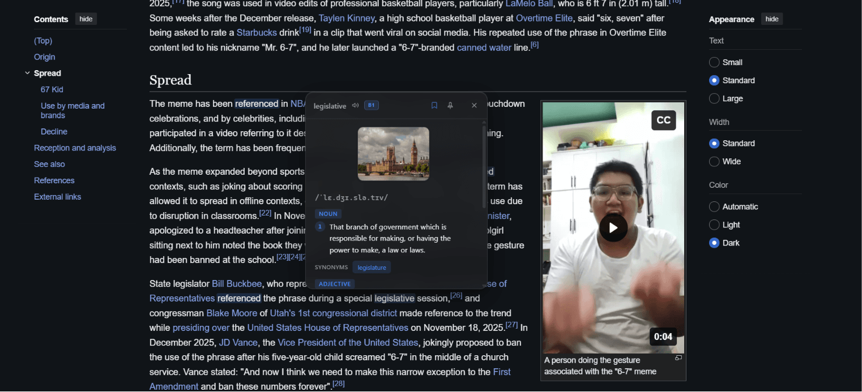Viewport: 862px width, 392px height.
Task: Follow the canned water link
Action: pos(484,48)
